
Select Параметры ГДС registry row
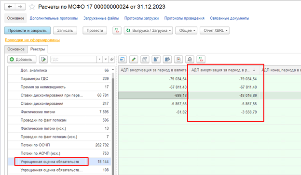click(59, 79)
